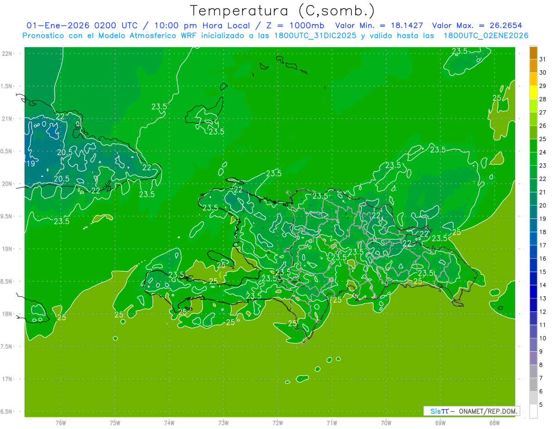This screenshot has height=429, width=555.
Task: Click the blue legend swatch between 15 and 16
Action: coord(533,265)
